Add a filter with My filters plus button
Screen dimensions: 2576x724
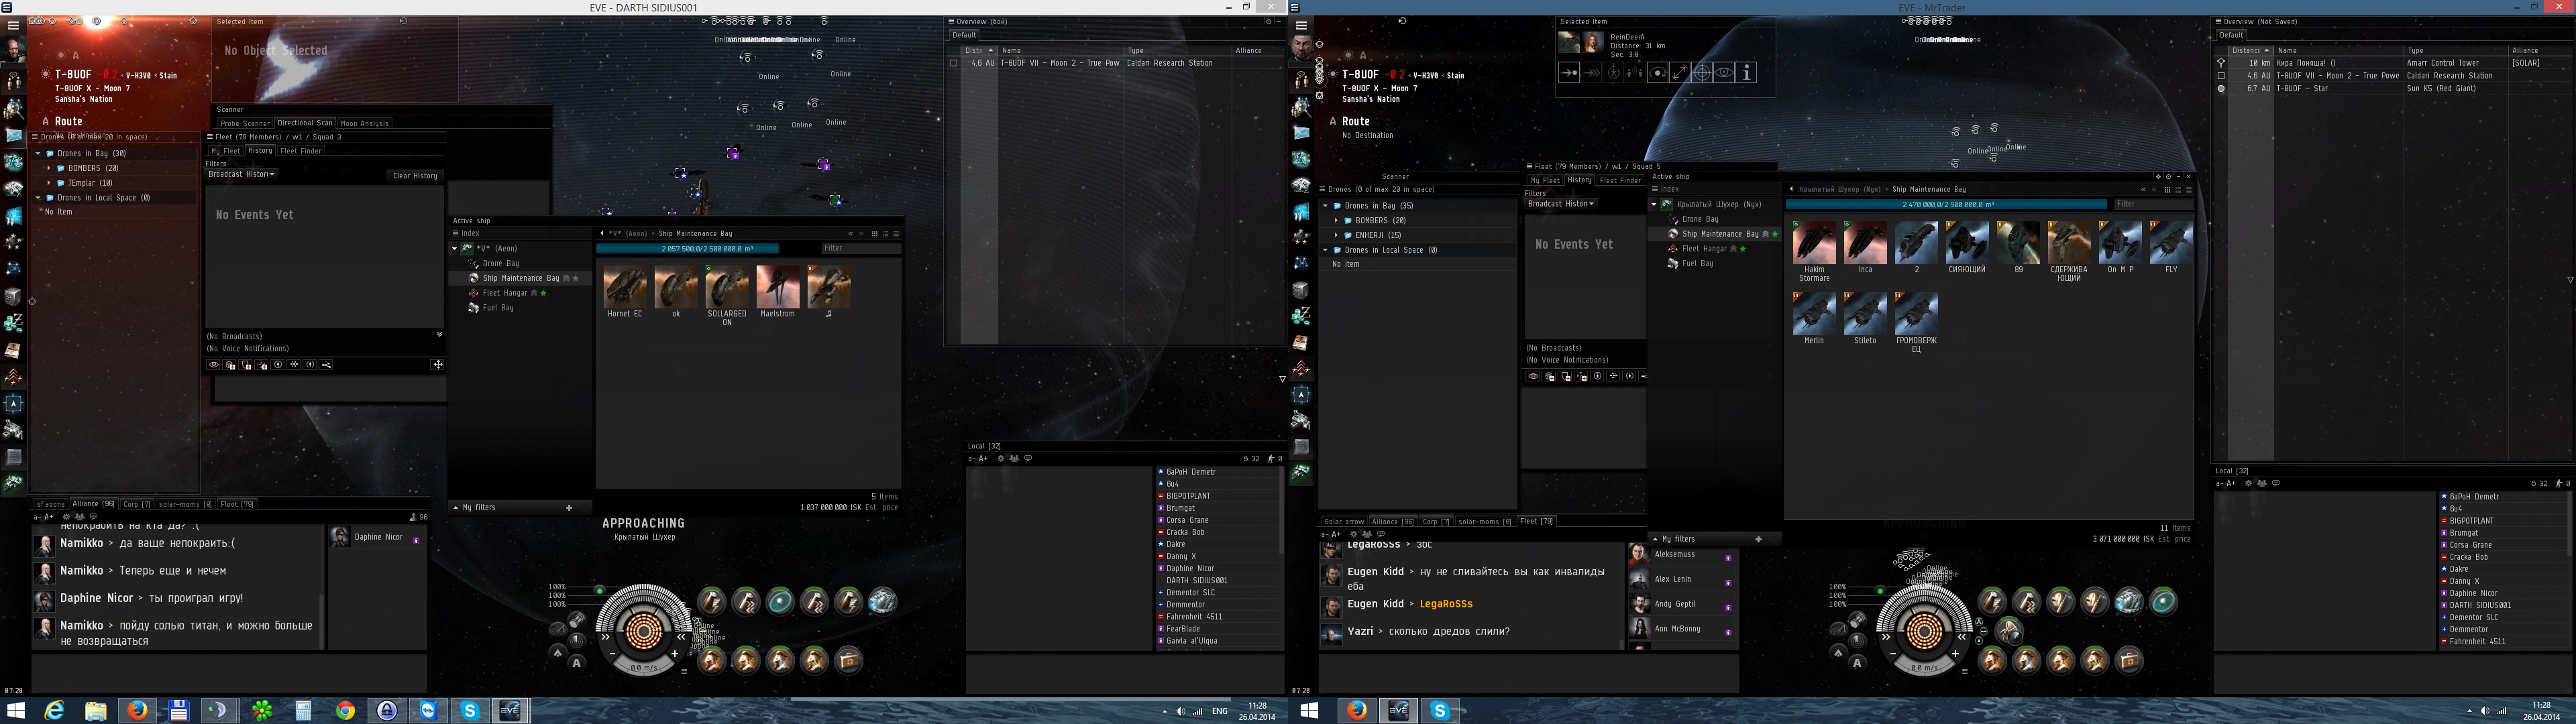tap(569, 508)
